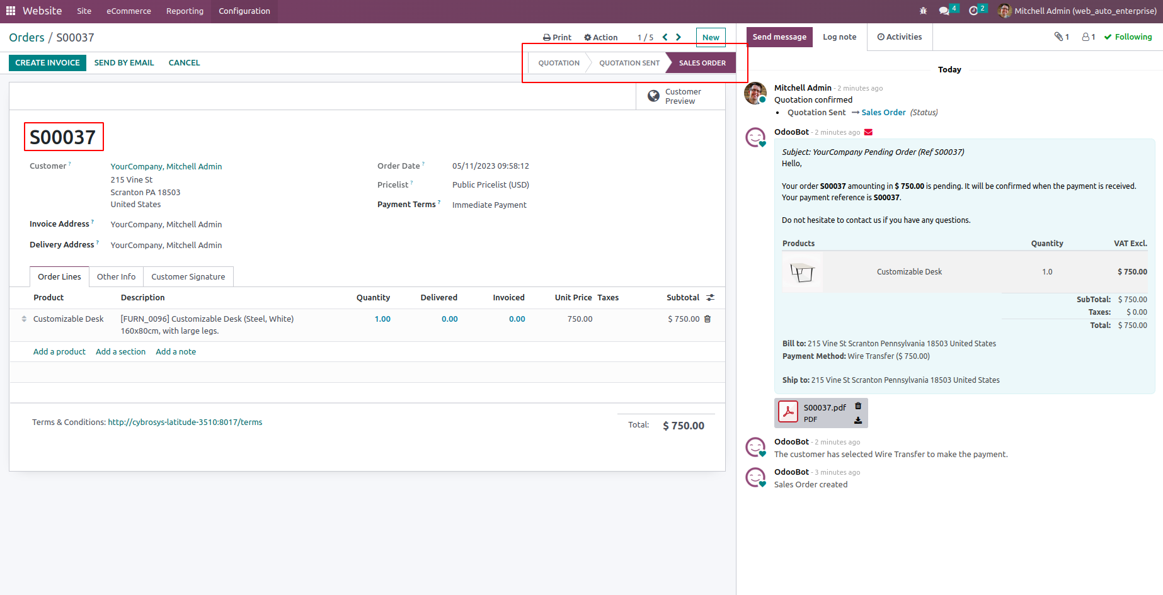The image size is (1163, 595).
Task: Download the S00037.pdf attachment
Action: click(858, 420)
